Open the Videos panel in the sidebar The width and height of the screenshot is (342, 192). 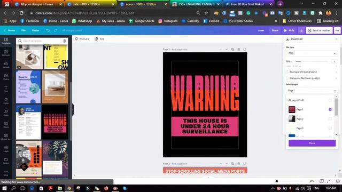click(x=6, y=124)
